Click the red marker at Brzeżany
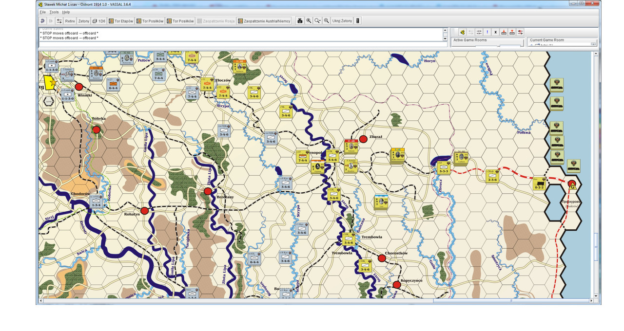Viewport: 624px width, 331px height. [208, 191]
